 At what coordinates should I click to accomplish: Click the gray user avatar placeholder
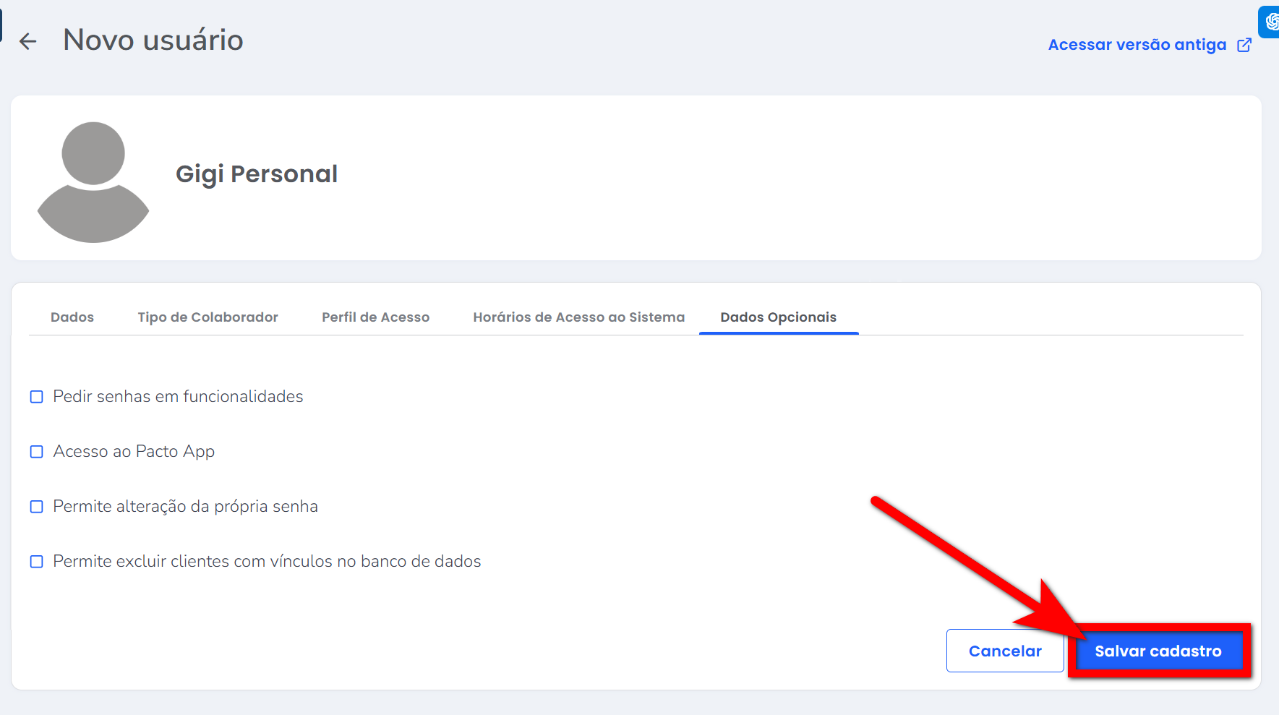[x=93, y=181]
